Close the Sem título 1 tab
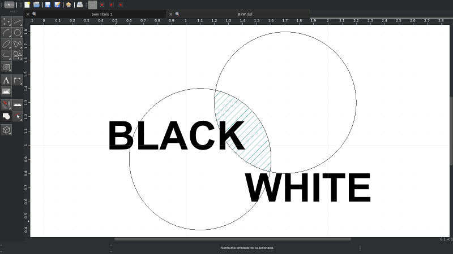This screenshot has height=254, width=453. pos(28,14)
